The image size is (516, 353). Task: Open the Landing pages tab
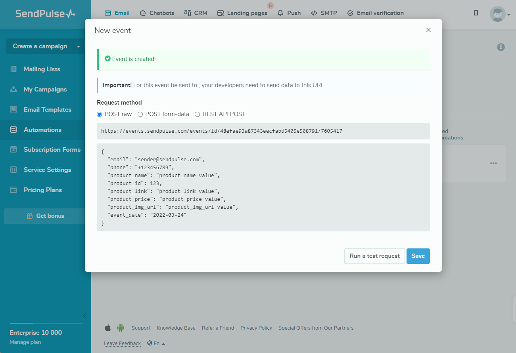click(x=242, y=13)
